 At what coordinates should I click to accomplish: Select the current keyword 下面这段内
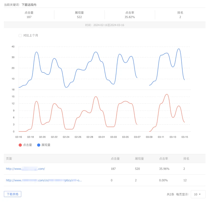pyautogui.click(x=29, y=5)
